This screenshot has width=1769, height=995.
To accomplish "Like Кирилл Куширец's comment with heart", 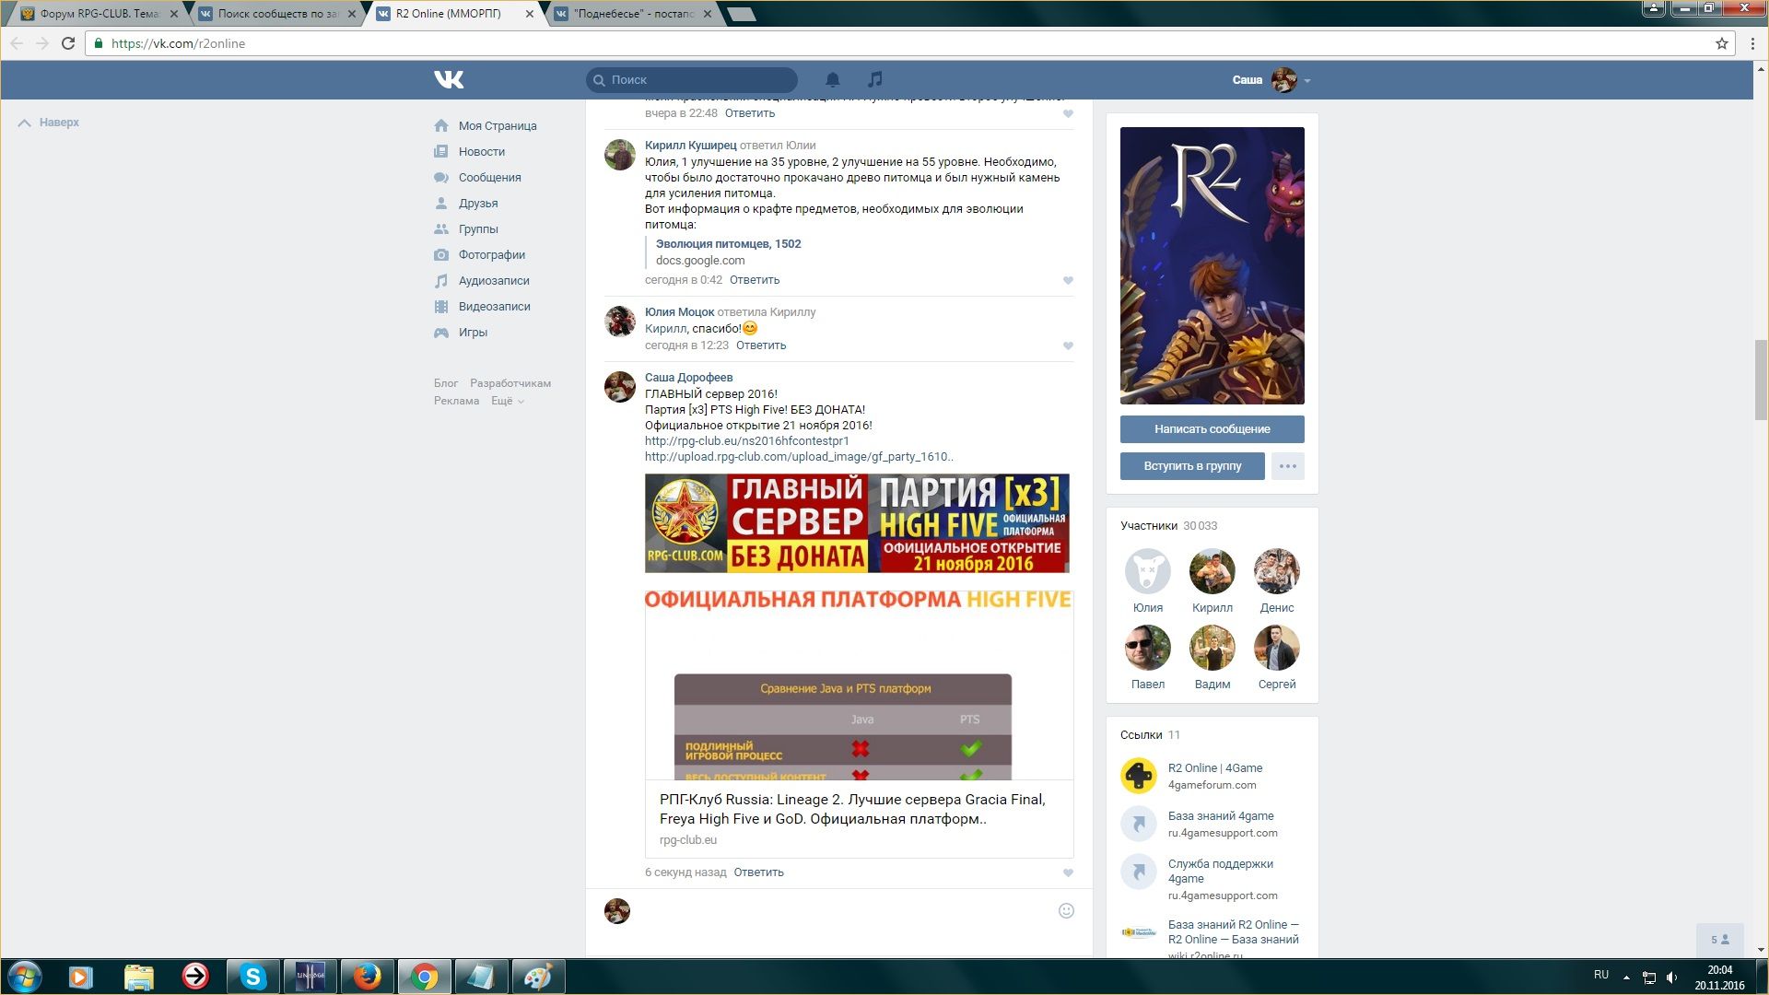I will [1068, 280].
